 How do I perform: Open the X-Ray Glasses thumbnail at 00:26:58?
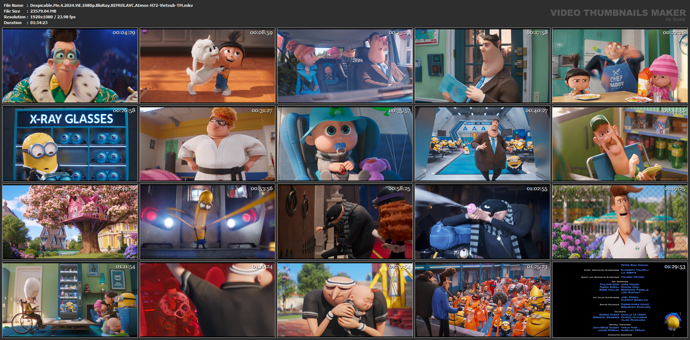click(70, 144)
